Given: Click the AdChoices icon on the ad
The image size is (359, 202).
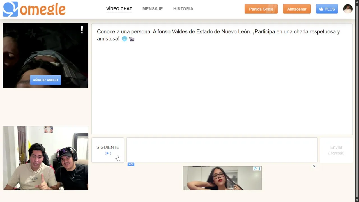Looking at the screenshot, I should (x=255, y=168).
